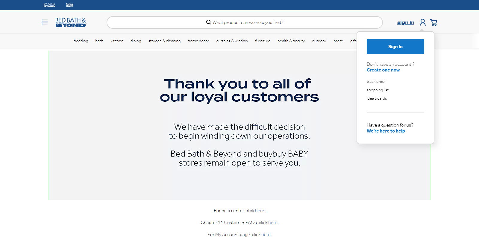
Task: Open the health & beauty category
Action: (291, 41)
